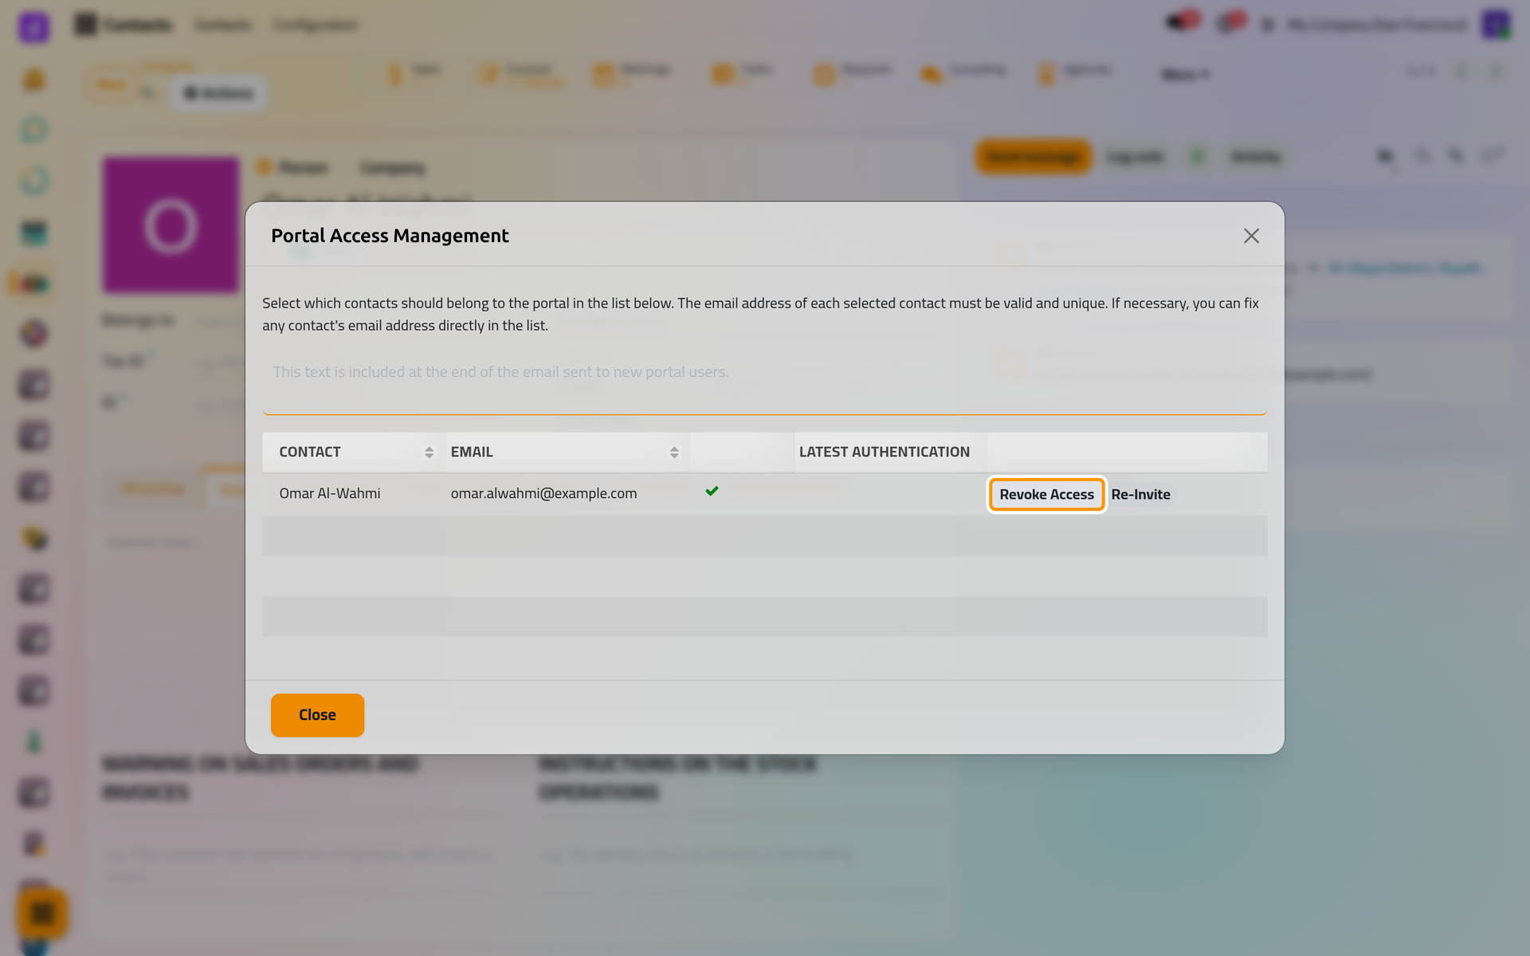Click the Revoke Access button

[1046, 495]
